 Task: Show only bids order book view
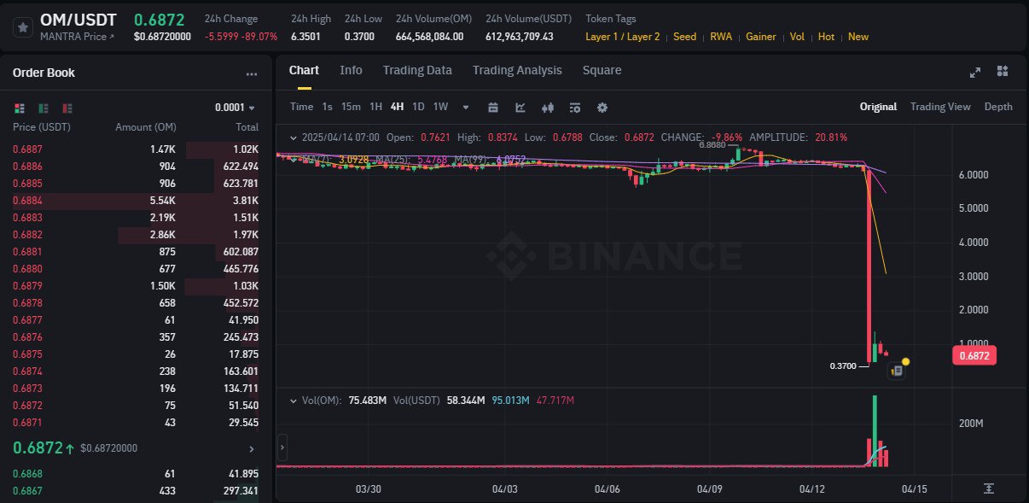point(44,108)
